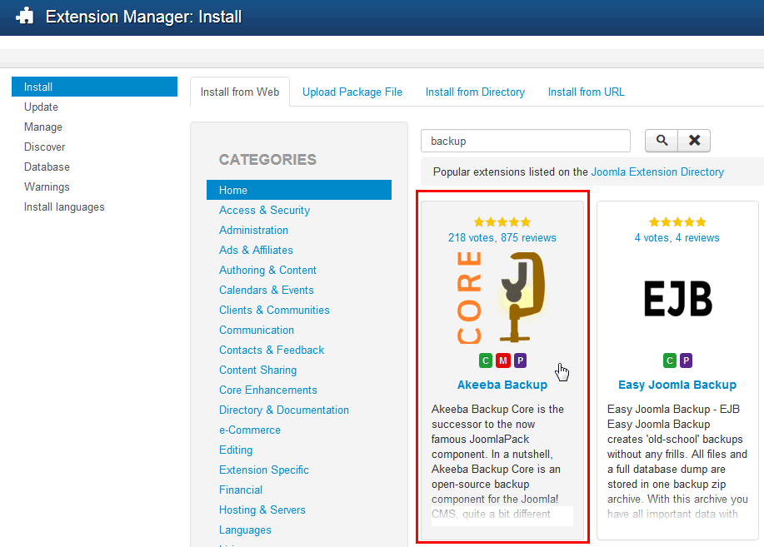The width and height of the screenshot is (764, 547).
Task: Open Upload Package File tab
Action: click(x=352, y=92)
